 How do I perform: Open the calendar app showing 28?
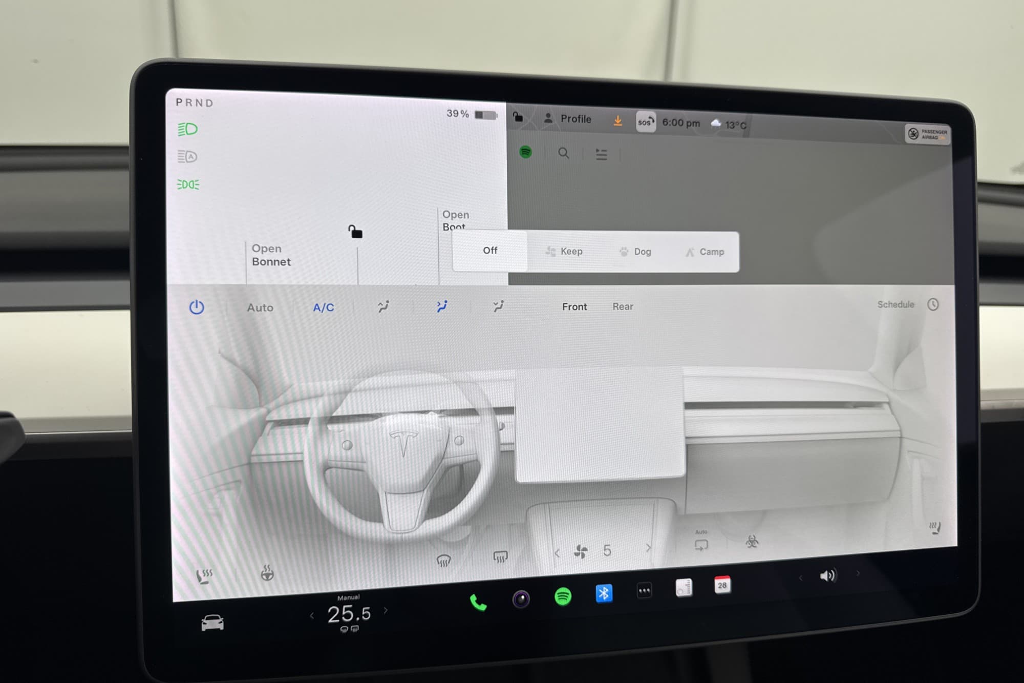pyautogui.click(x=722, y=585)
